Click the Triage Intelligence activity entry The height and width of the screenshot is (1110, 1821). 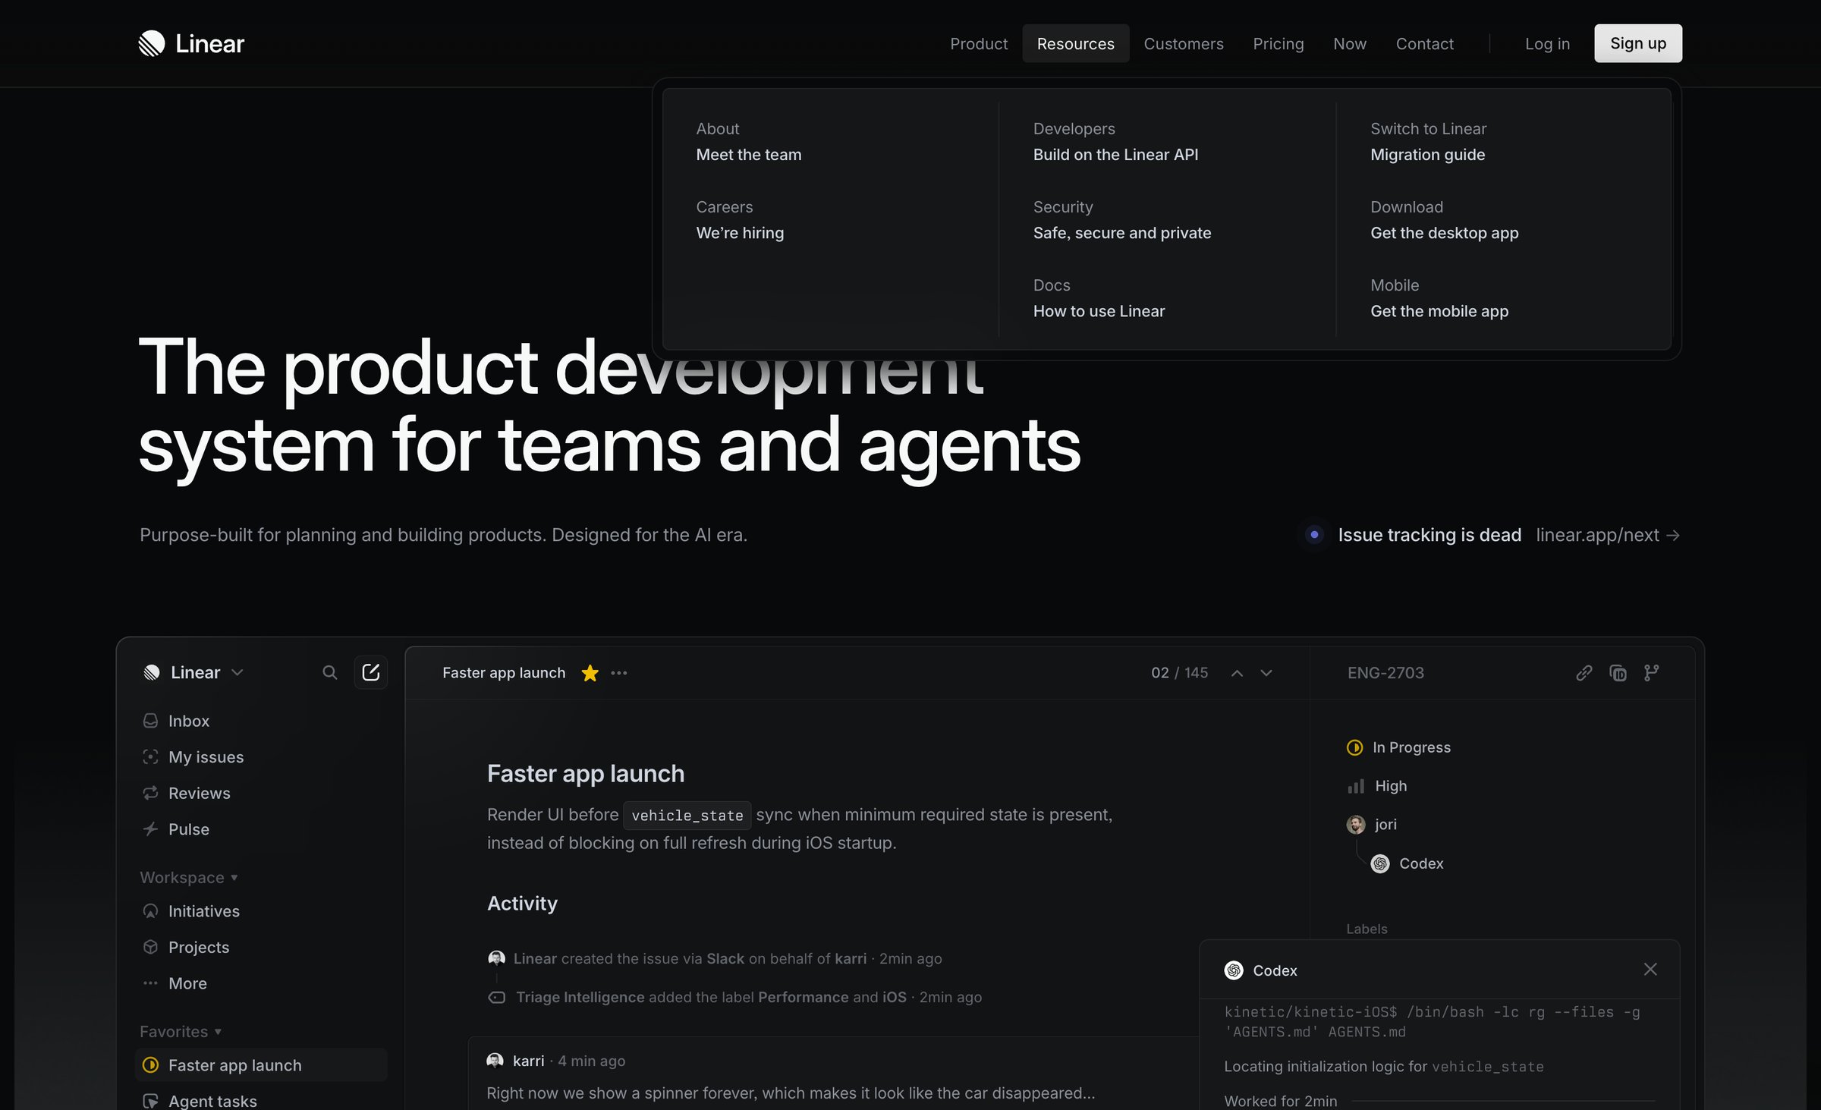734,997
